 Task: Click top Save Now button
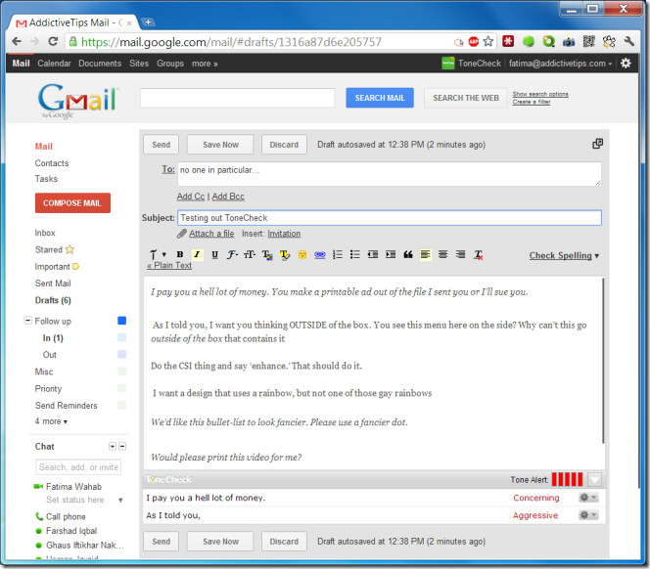coord(220,145)
